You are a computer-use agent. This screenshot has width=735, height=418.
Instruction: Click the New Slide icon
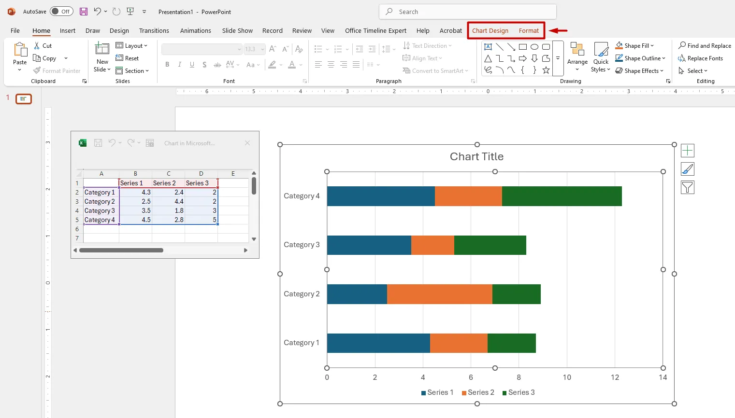click(102, 49)
